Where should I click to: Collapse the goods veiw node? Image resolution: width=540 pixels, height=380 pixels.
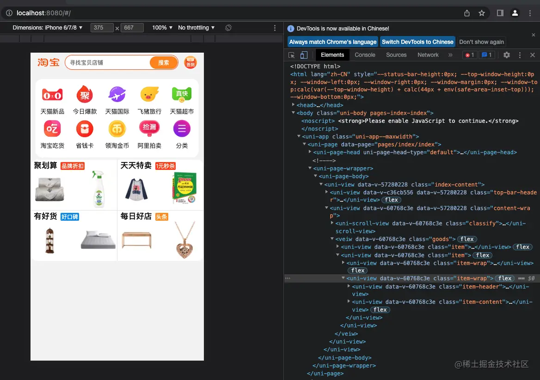(x=332, y=239)
